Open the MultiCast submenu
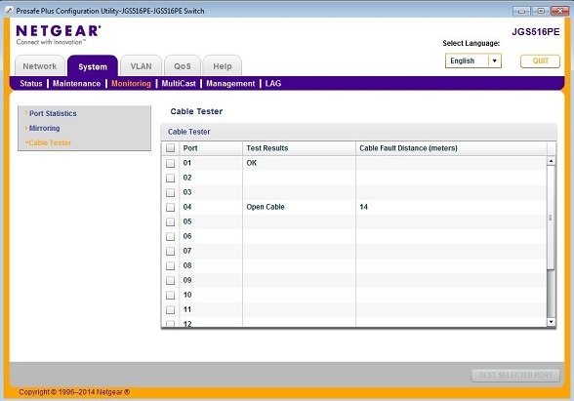The image size is (574, 401). click(x=179, y=84)
